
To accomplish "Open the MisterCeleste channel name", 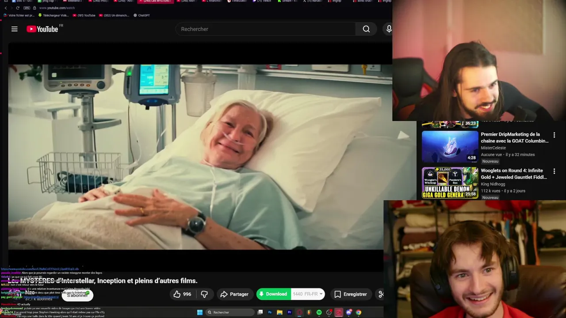I will tap(493, 148).
